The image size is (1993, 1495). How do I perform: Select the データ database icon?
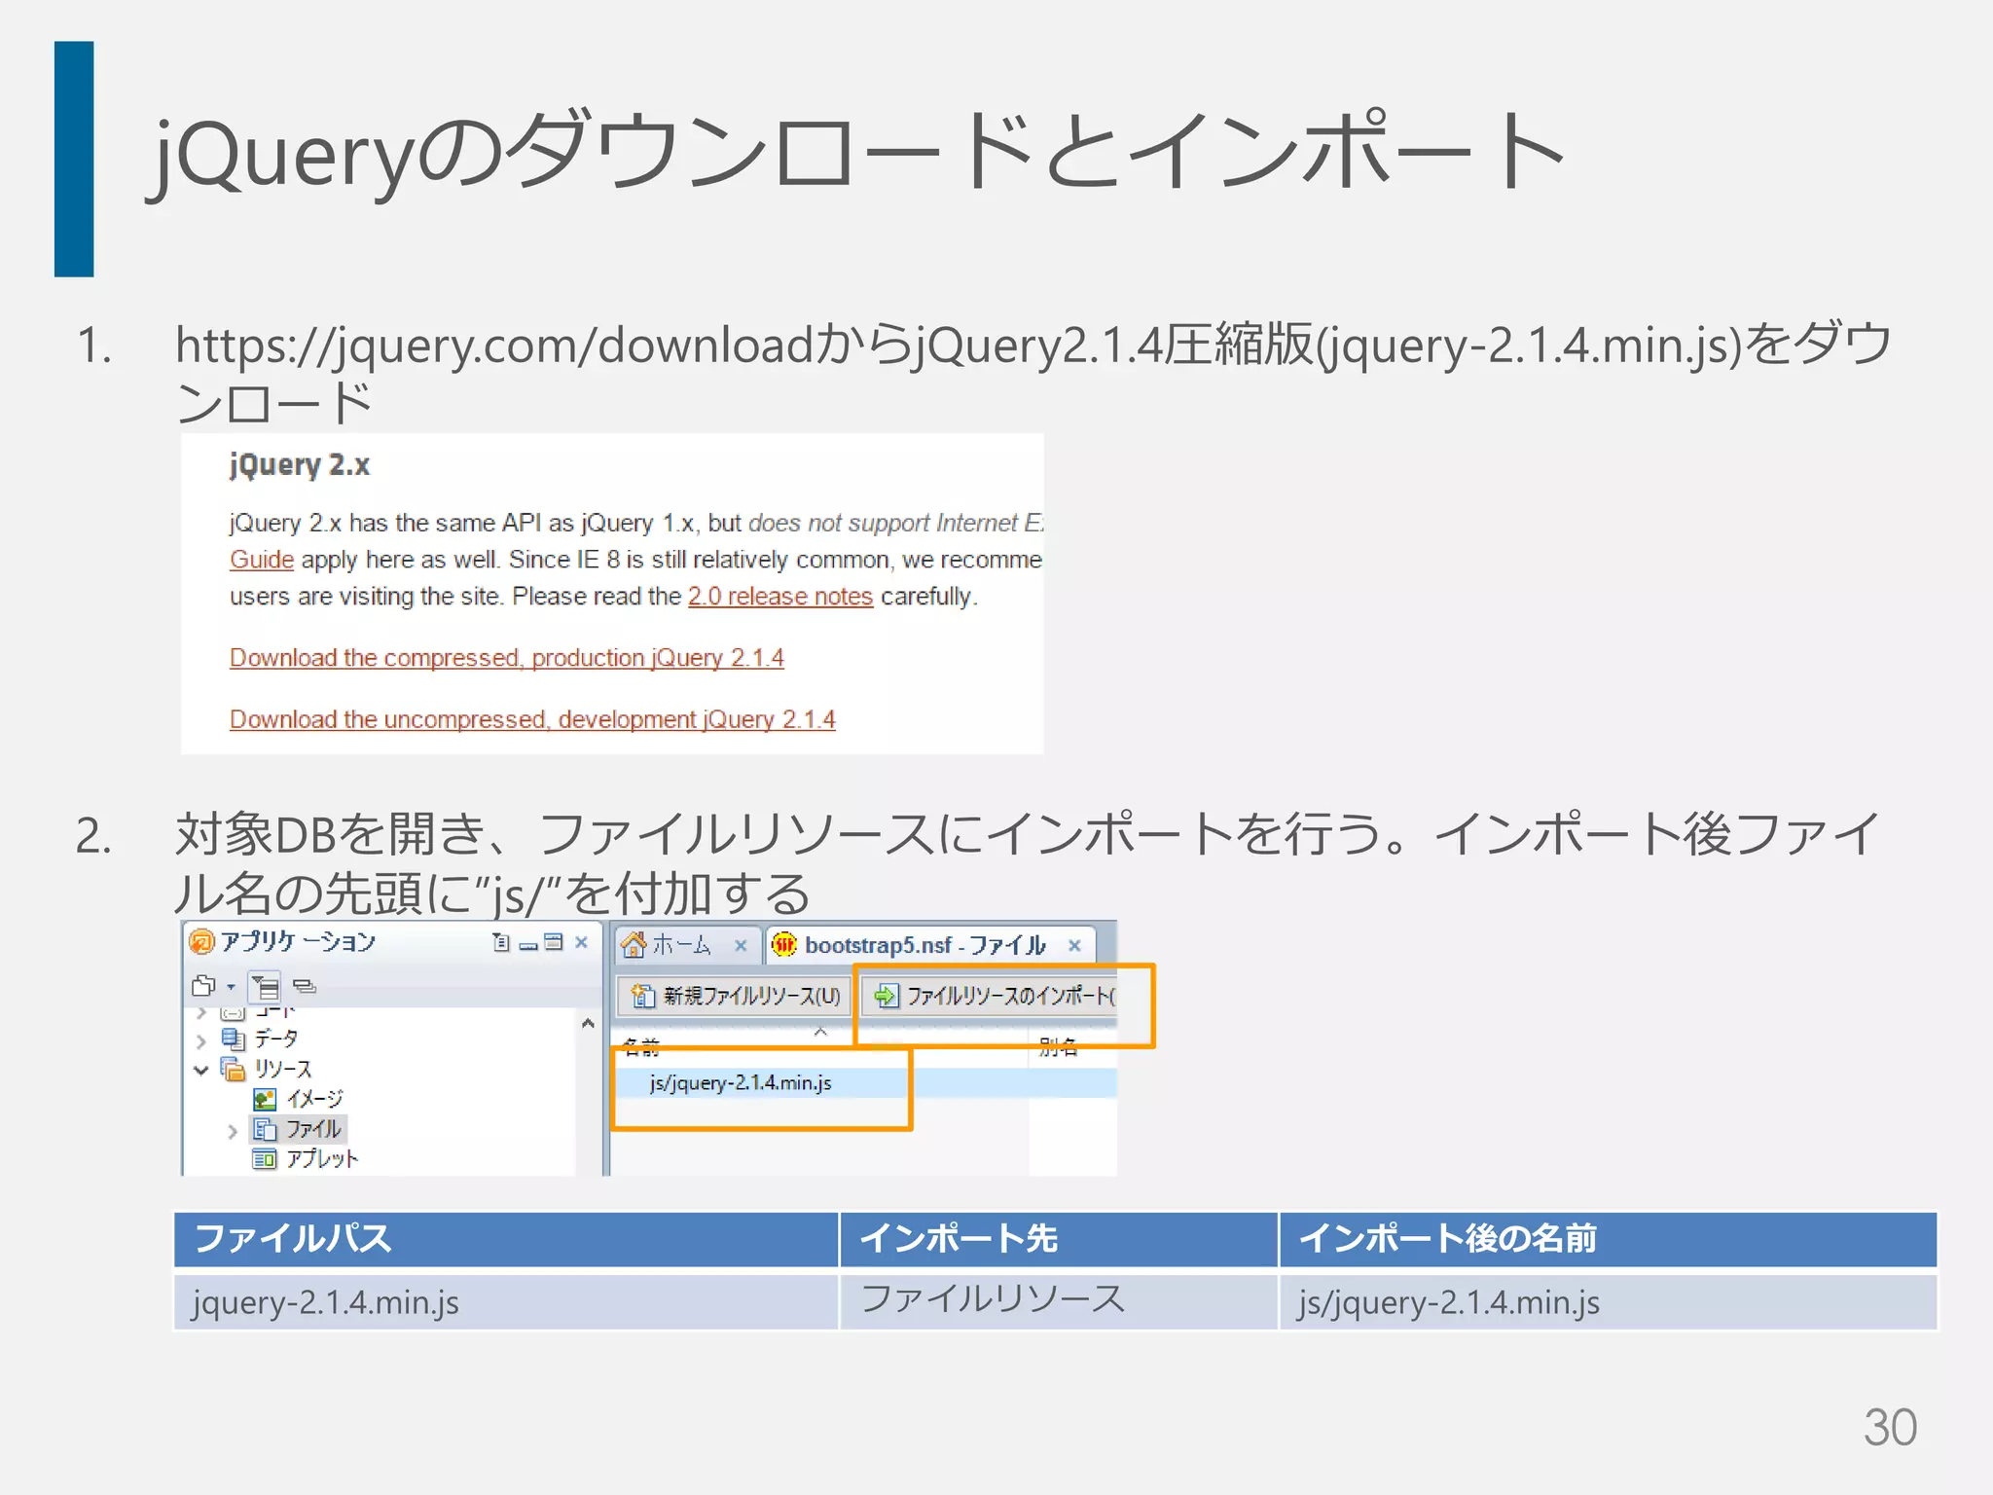pyautogui.click(x=234, y=1039)
